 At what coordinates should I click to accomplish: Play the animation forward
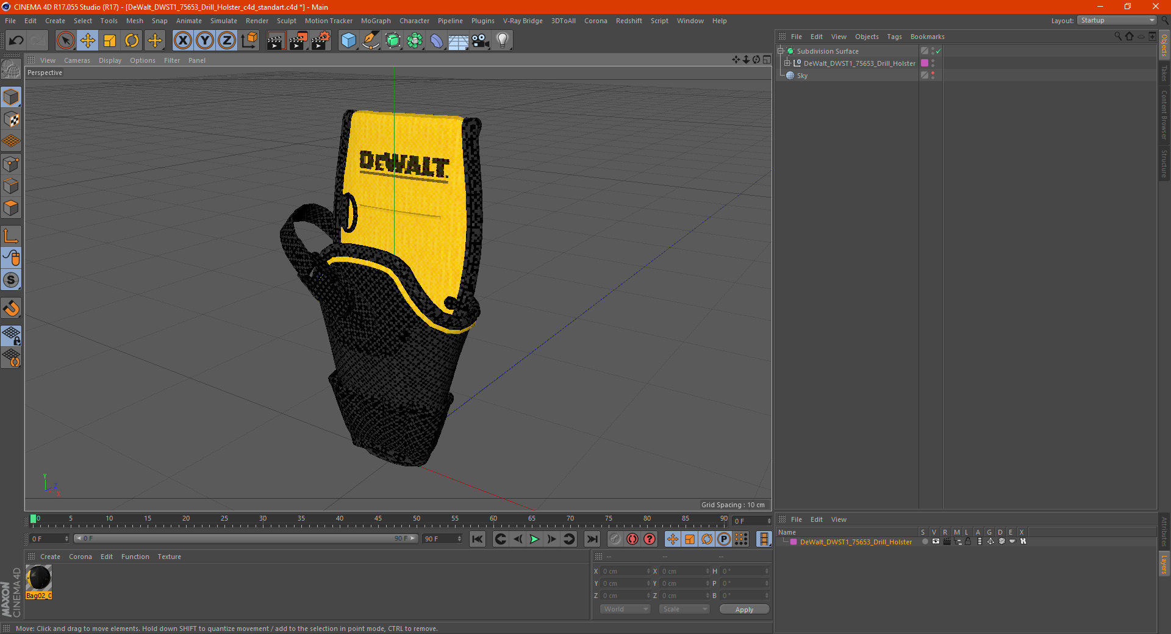534,539
